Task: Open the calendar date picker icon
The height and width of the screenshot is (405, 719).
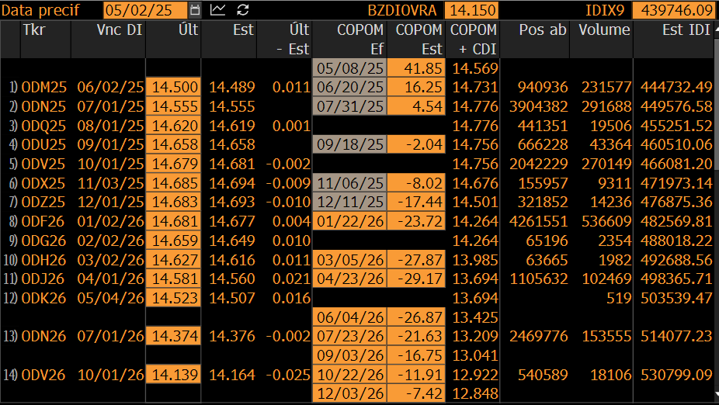Action: (x=195, y=10)
